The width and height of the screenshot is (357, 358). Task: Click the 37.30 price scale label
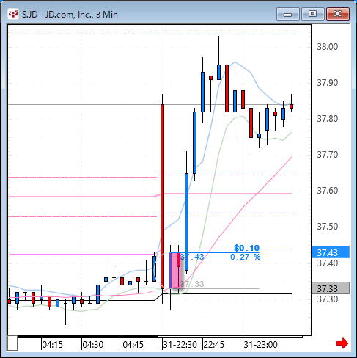[x=328, y=299]
